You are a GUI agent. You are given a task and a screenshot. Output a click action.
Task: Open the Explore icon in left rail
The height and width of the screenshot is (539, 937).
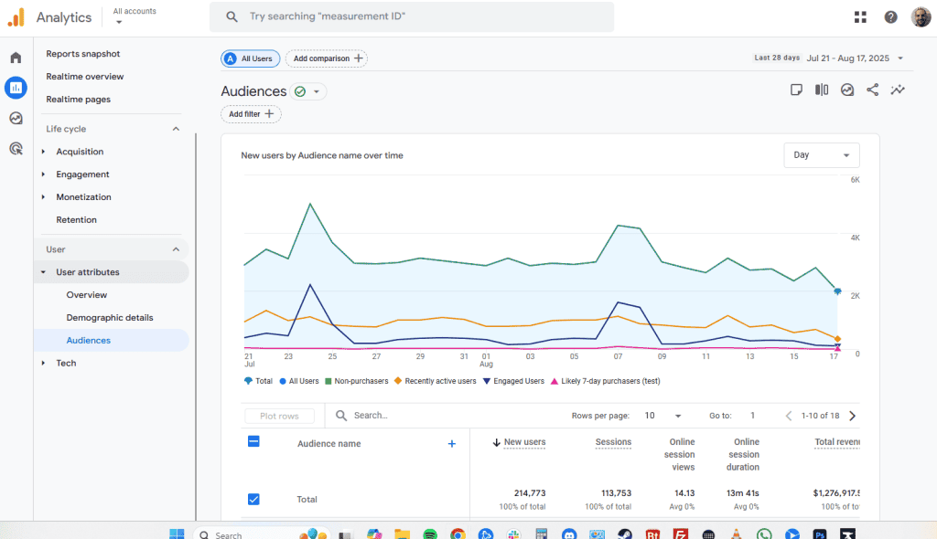[16, 118]
